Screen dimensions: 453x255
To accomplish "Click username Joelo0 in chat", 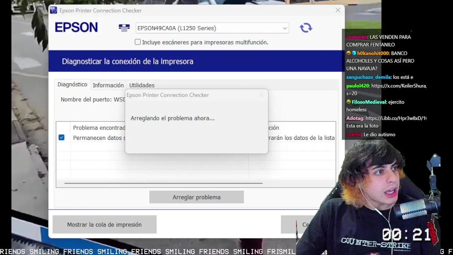I will pos(354,135).
